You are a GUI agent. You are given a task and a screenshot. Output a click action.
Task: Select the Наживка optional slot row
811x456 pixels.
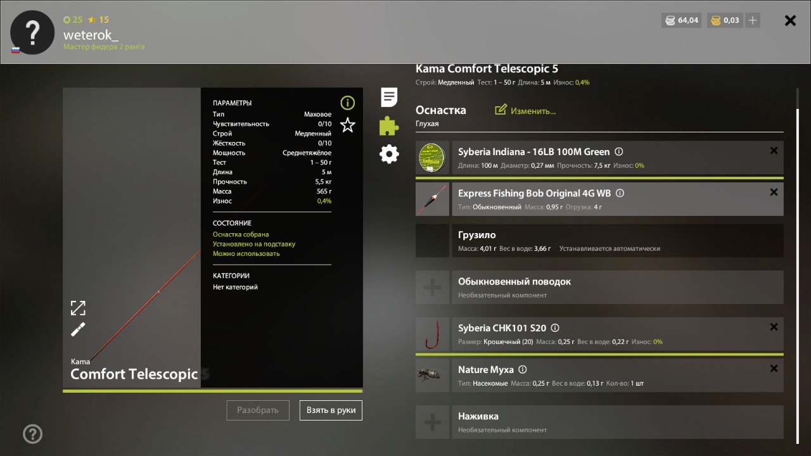[x=618, y=422]
